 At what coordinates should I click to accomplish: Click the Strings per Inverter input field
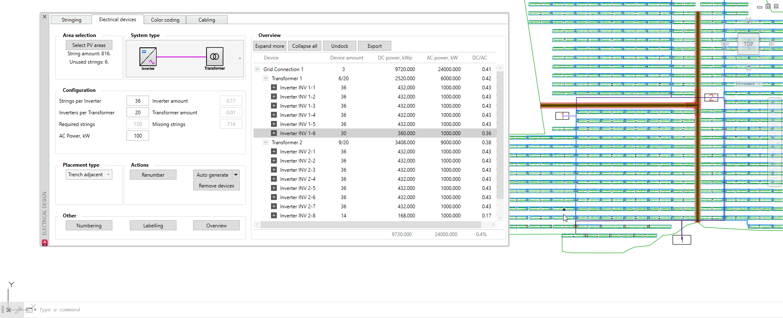pos(138,101)
